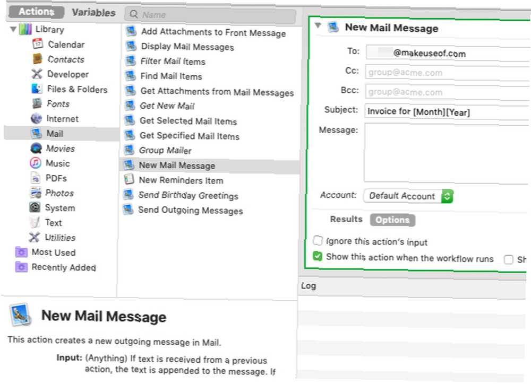Select the Options tab of the action
The height and width of the screenshot is (384, 531).
[x=392, y=220]
